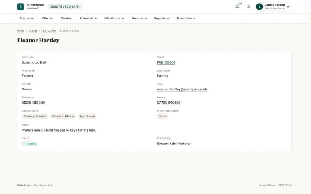Click the telephone number 01225 480 345

pyautogui.click(x=33, y=103)
